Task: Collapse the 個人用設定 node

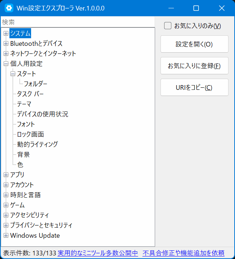Action: (6, 64)
